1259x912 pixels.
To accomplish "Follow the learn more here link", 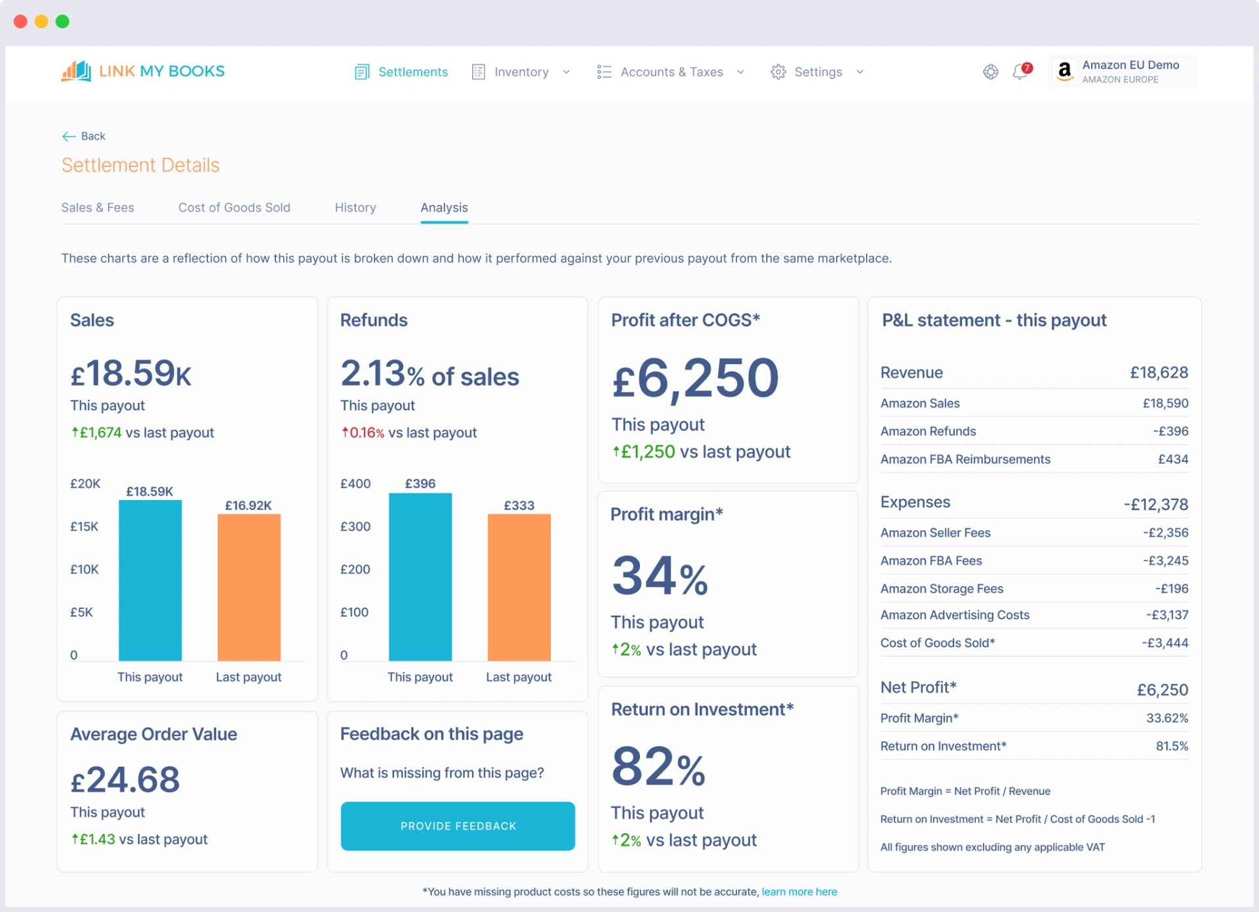I will coord(799,892).
